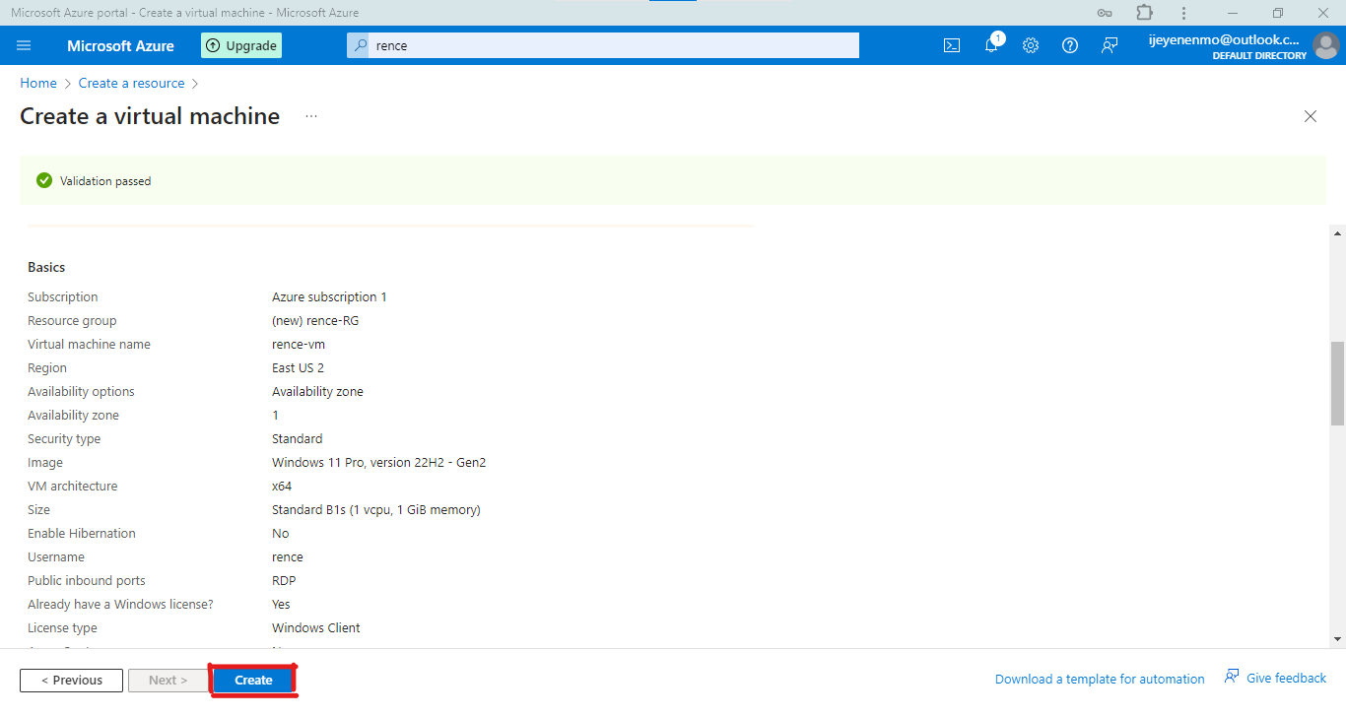Click the Create button
This screenshot has width=1346, height=717.
pos(253,681)
